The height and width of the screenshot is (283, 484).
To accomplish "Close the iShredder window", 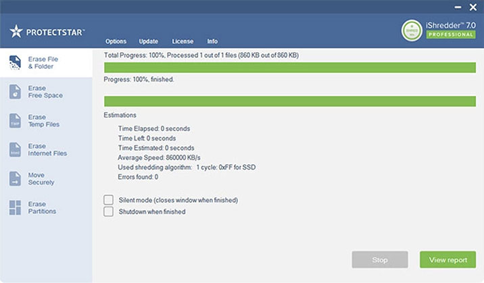I will 473,7.
